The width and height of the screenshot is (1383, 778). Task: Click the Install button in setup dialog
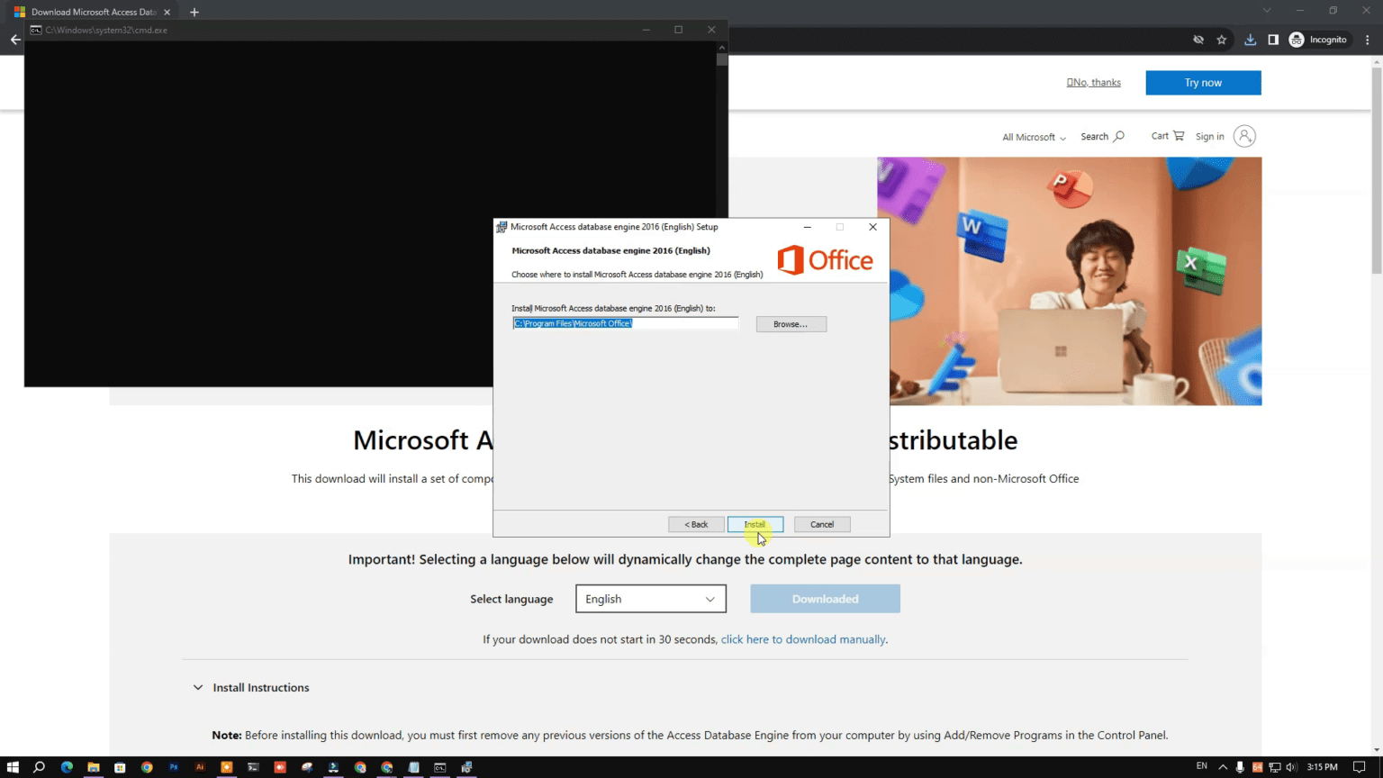pyautogui.click(x=755, y=524)
